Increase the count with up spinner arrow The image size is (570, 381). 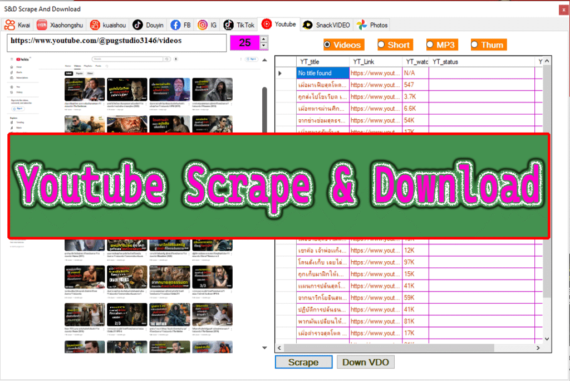[x=264, y=39]
